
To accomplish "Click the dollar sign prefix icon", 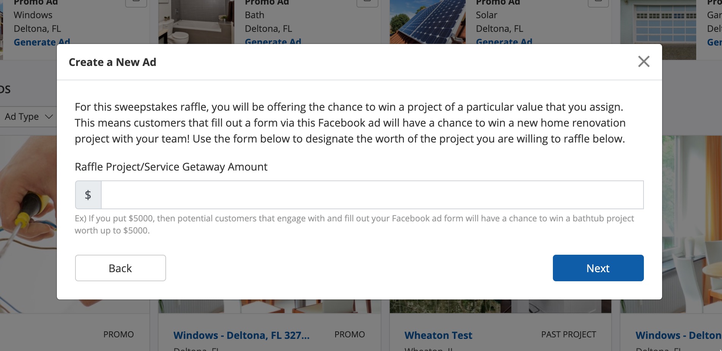I will point(88,195).
